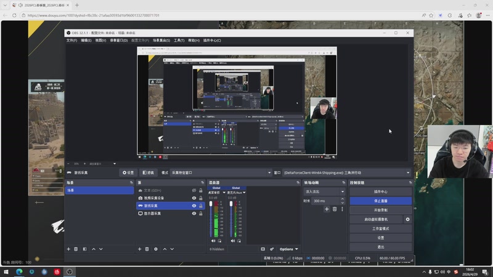Open source properties gear in the sources toolbar
This screenshot has width=493, height=277.
(x=155, y=249)
